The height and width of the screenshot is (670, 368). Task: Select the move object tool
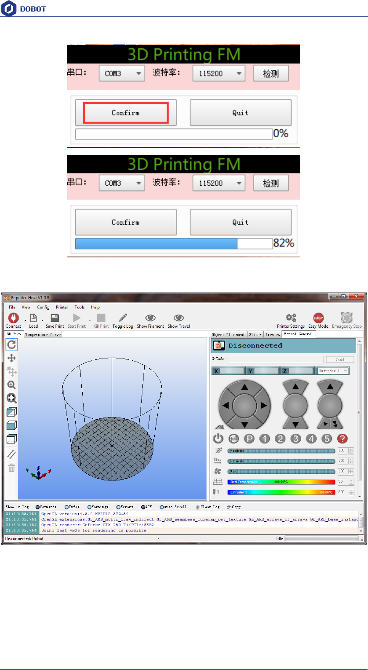pos(12,372)
